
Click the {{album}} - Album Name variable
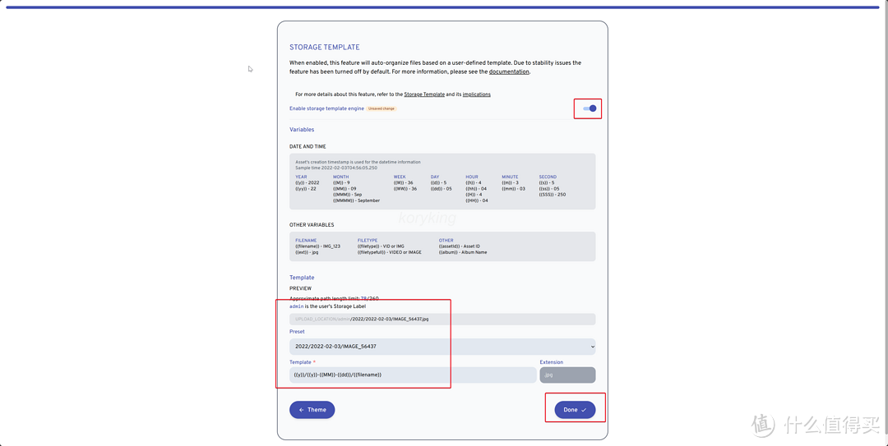[462, 252]
